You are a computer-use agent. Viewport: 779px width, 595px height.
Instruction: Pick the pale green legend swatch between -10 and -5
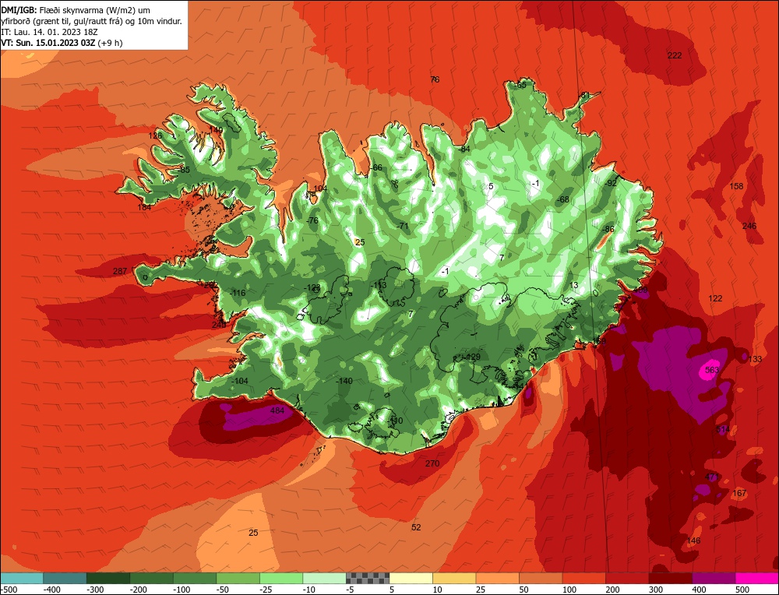[x=324, y=579]
